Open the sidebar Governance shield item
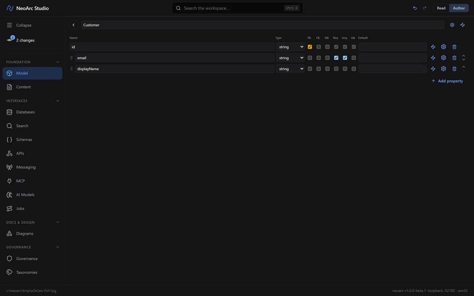The width and height of the screenshot is (474, 296). 32,258
